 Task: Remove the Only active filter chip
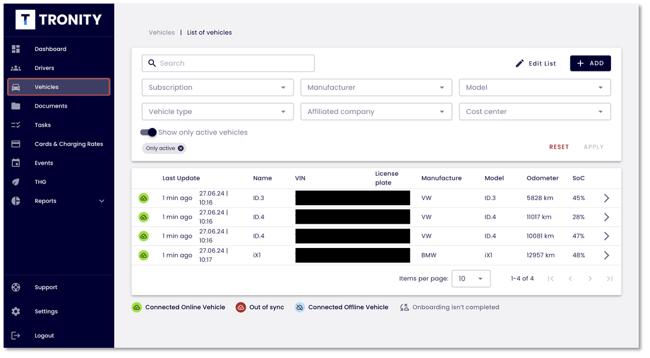click(181, 148)
